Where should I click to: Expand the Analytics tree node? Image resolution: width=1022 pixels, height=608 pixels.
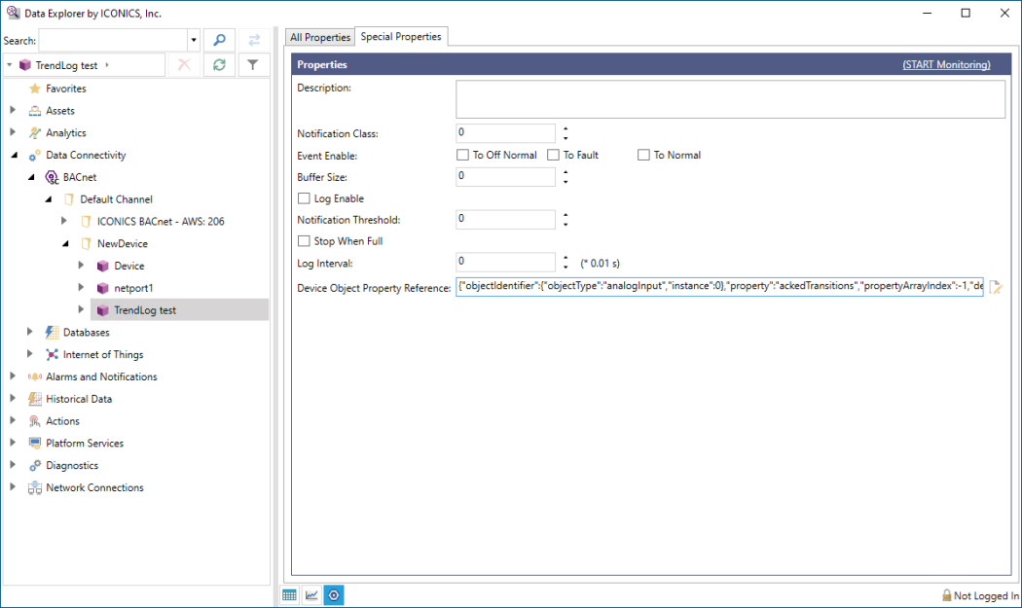[13, 132]
